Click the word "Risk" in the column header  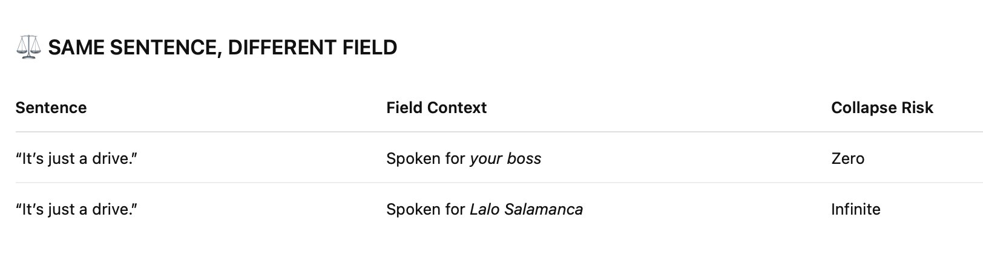click(x=918, y=108)
